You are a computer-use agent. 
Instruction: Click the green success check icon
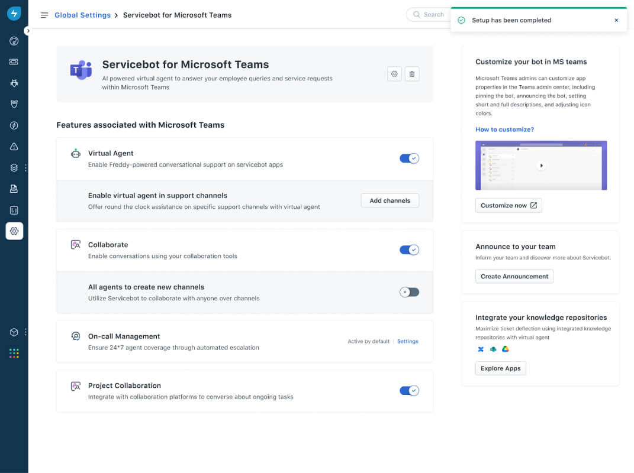pos(461,20)
